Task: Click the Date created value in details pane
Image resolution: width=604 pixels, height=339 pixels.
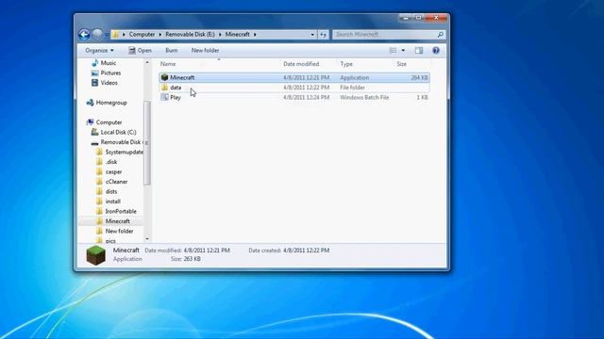Action: click(306, 250)
